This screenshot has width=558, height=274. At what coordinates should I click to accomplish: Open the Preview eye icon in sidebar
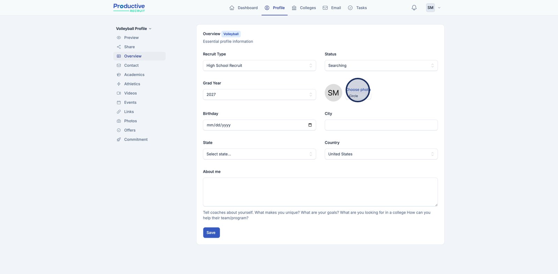pos(119,38)
